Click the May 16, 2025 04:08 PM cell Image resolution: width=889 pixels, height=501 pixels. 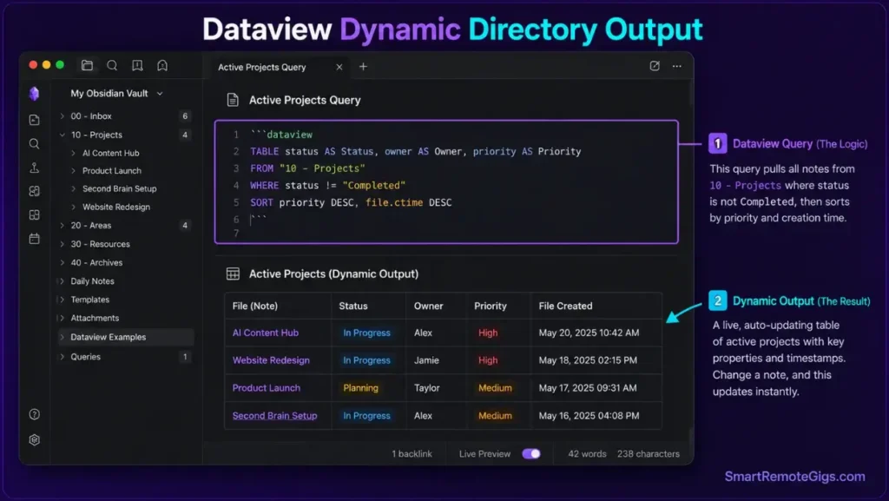coord(589,416)
